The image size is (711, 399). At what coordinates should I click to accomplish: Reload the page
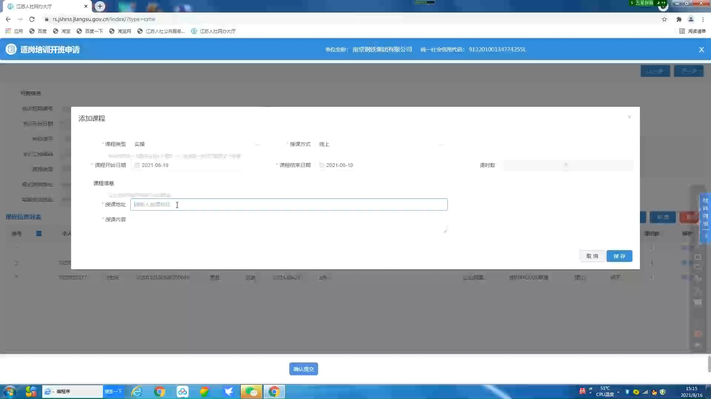[32, 19]
